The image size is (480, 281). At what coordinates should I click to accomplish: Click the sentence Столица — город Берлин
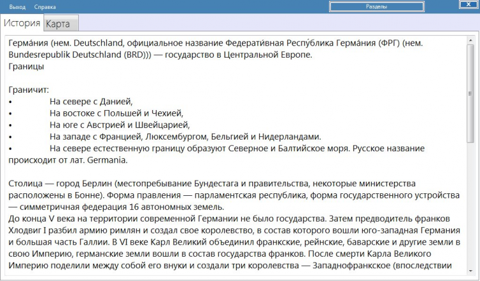(x=60, y=184)
